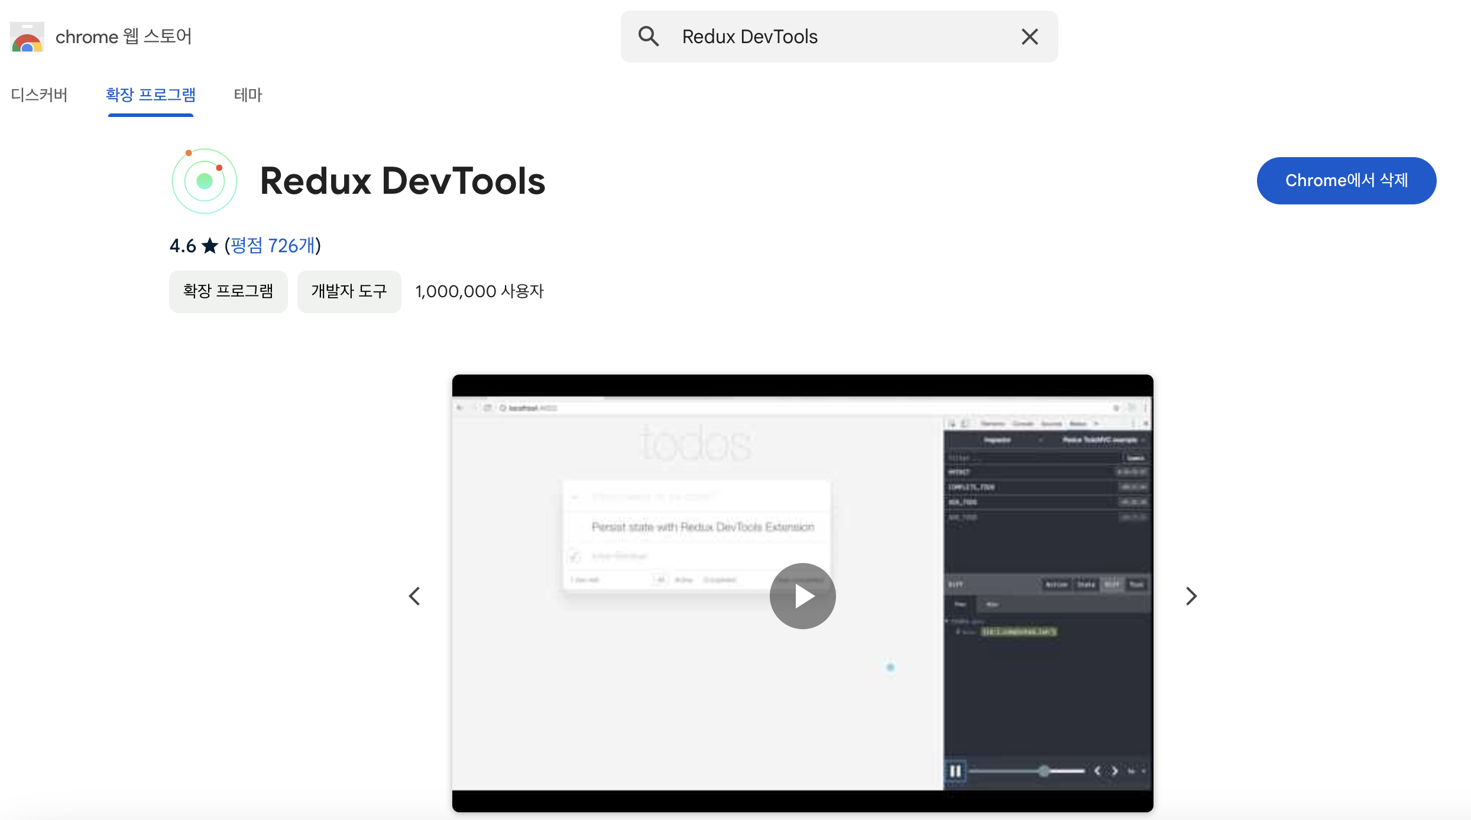Click the todos area of the video thumbnail
The width and height of the screenshot is (1471, 820).
[x=695, y=443]
